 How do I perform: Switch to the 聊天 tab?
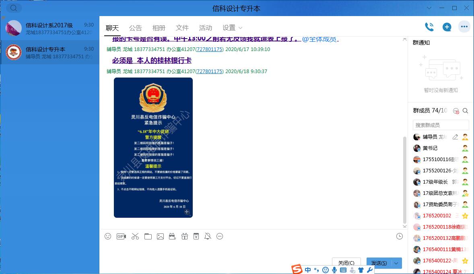112,28
